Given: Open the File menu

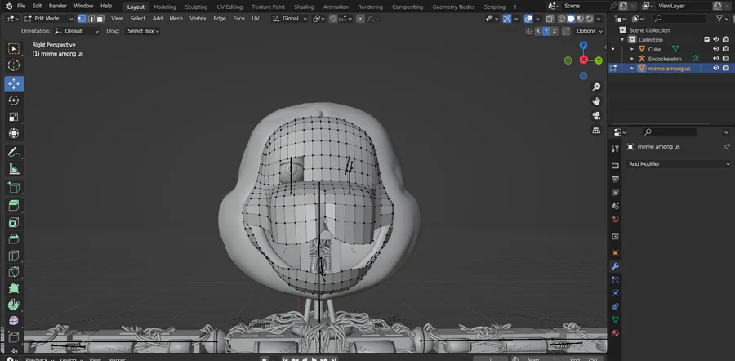Looking at the screenshot, I should 21,6.
